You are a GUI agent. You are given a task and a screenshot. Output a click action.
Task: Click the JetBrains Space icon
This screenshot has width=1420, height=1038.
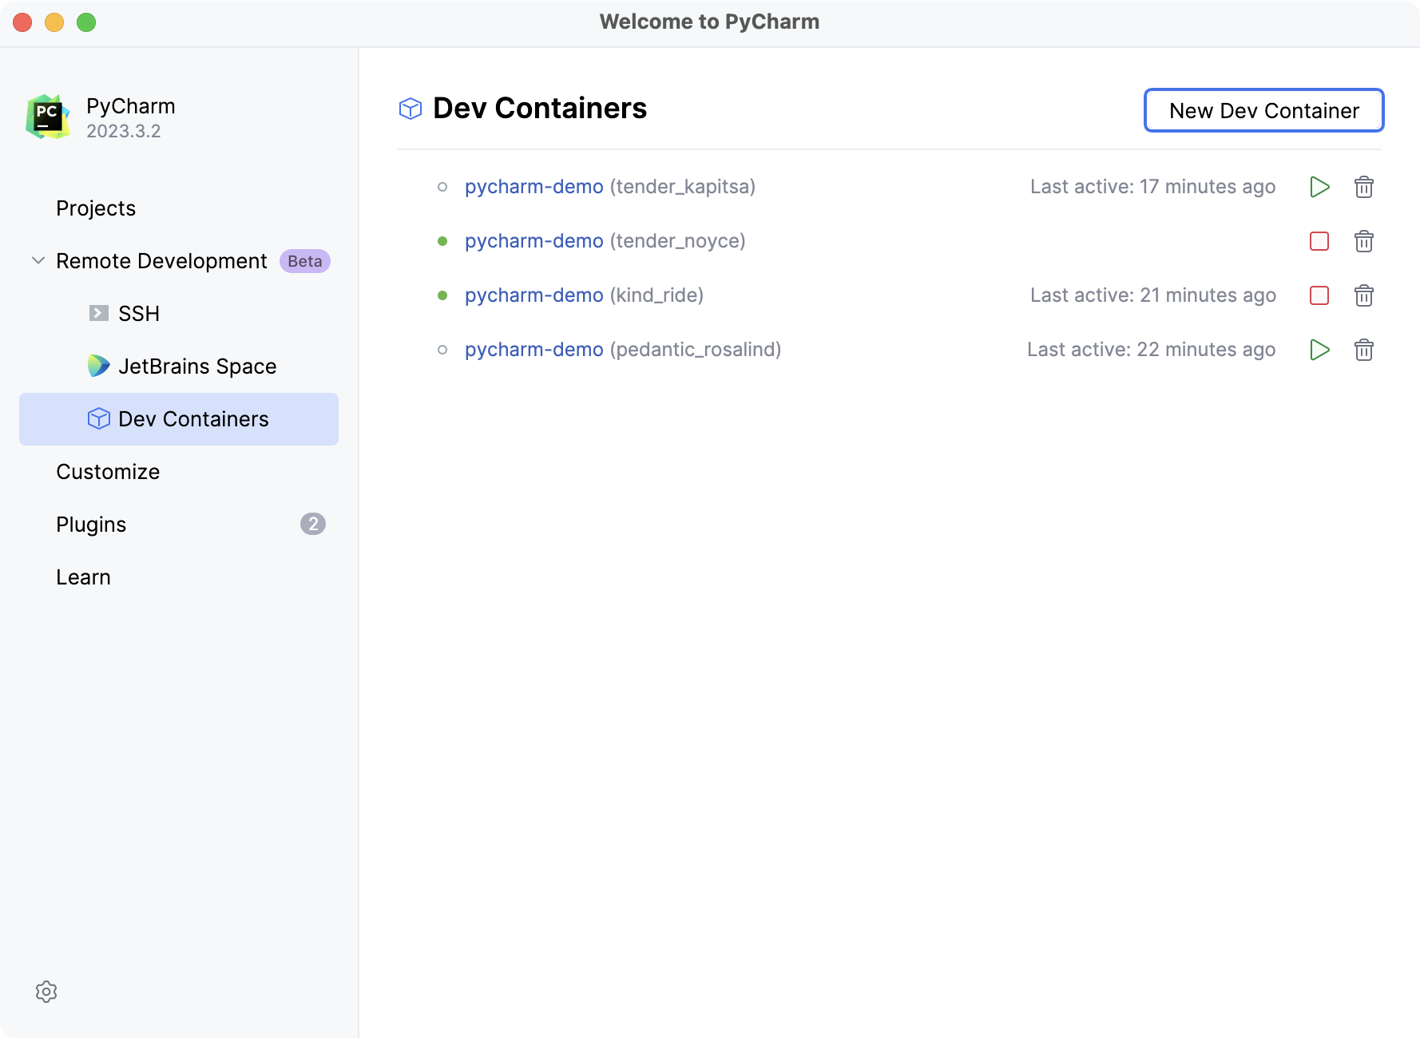[99, 366]
